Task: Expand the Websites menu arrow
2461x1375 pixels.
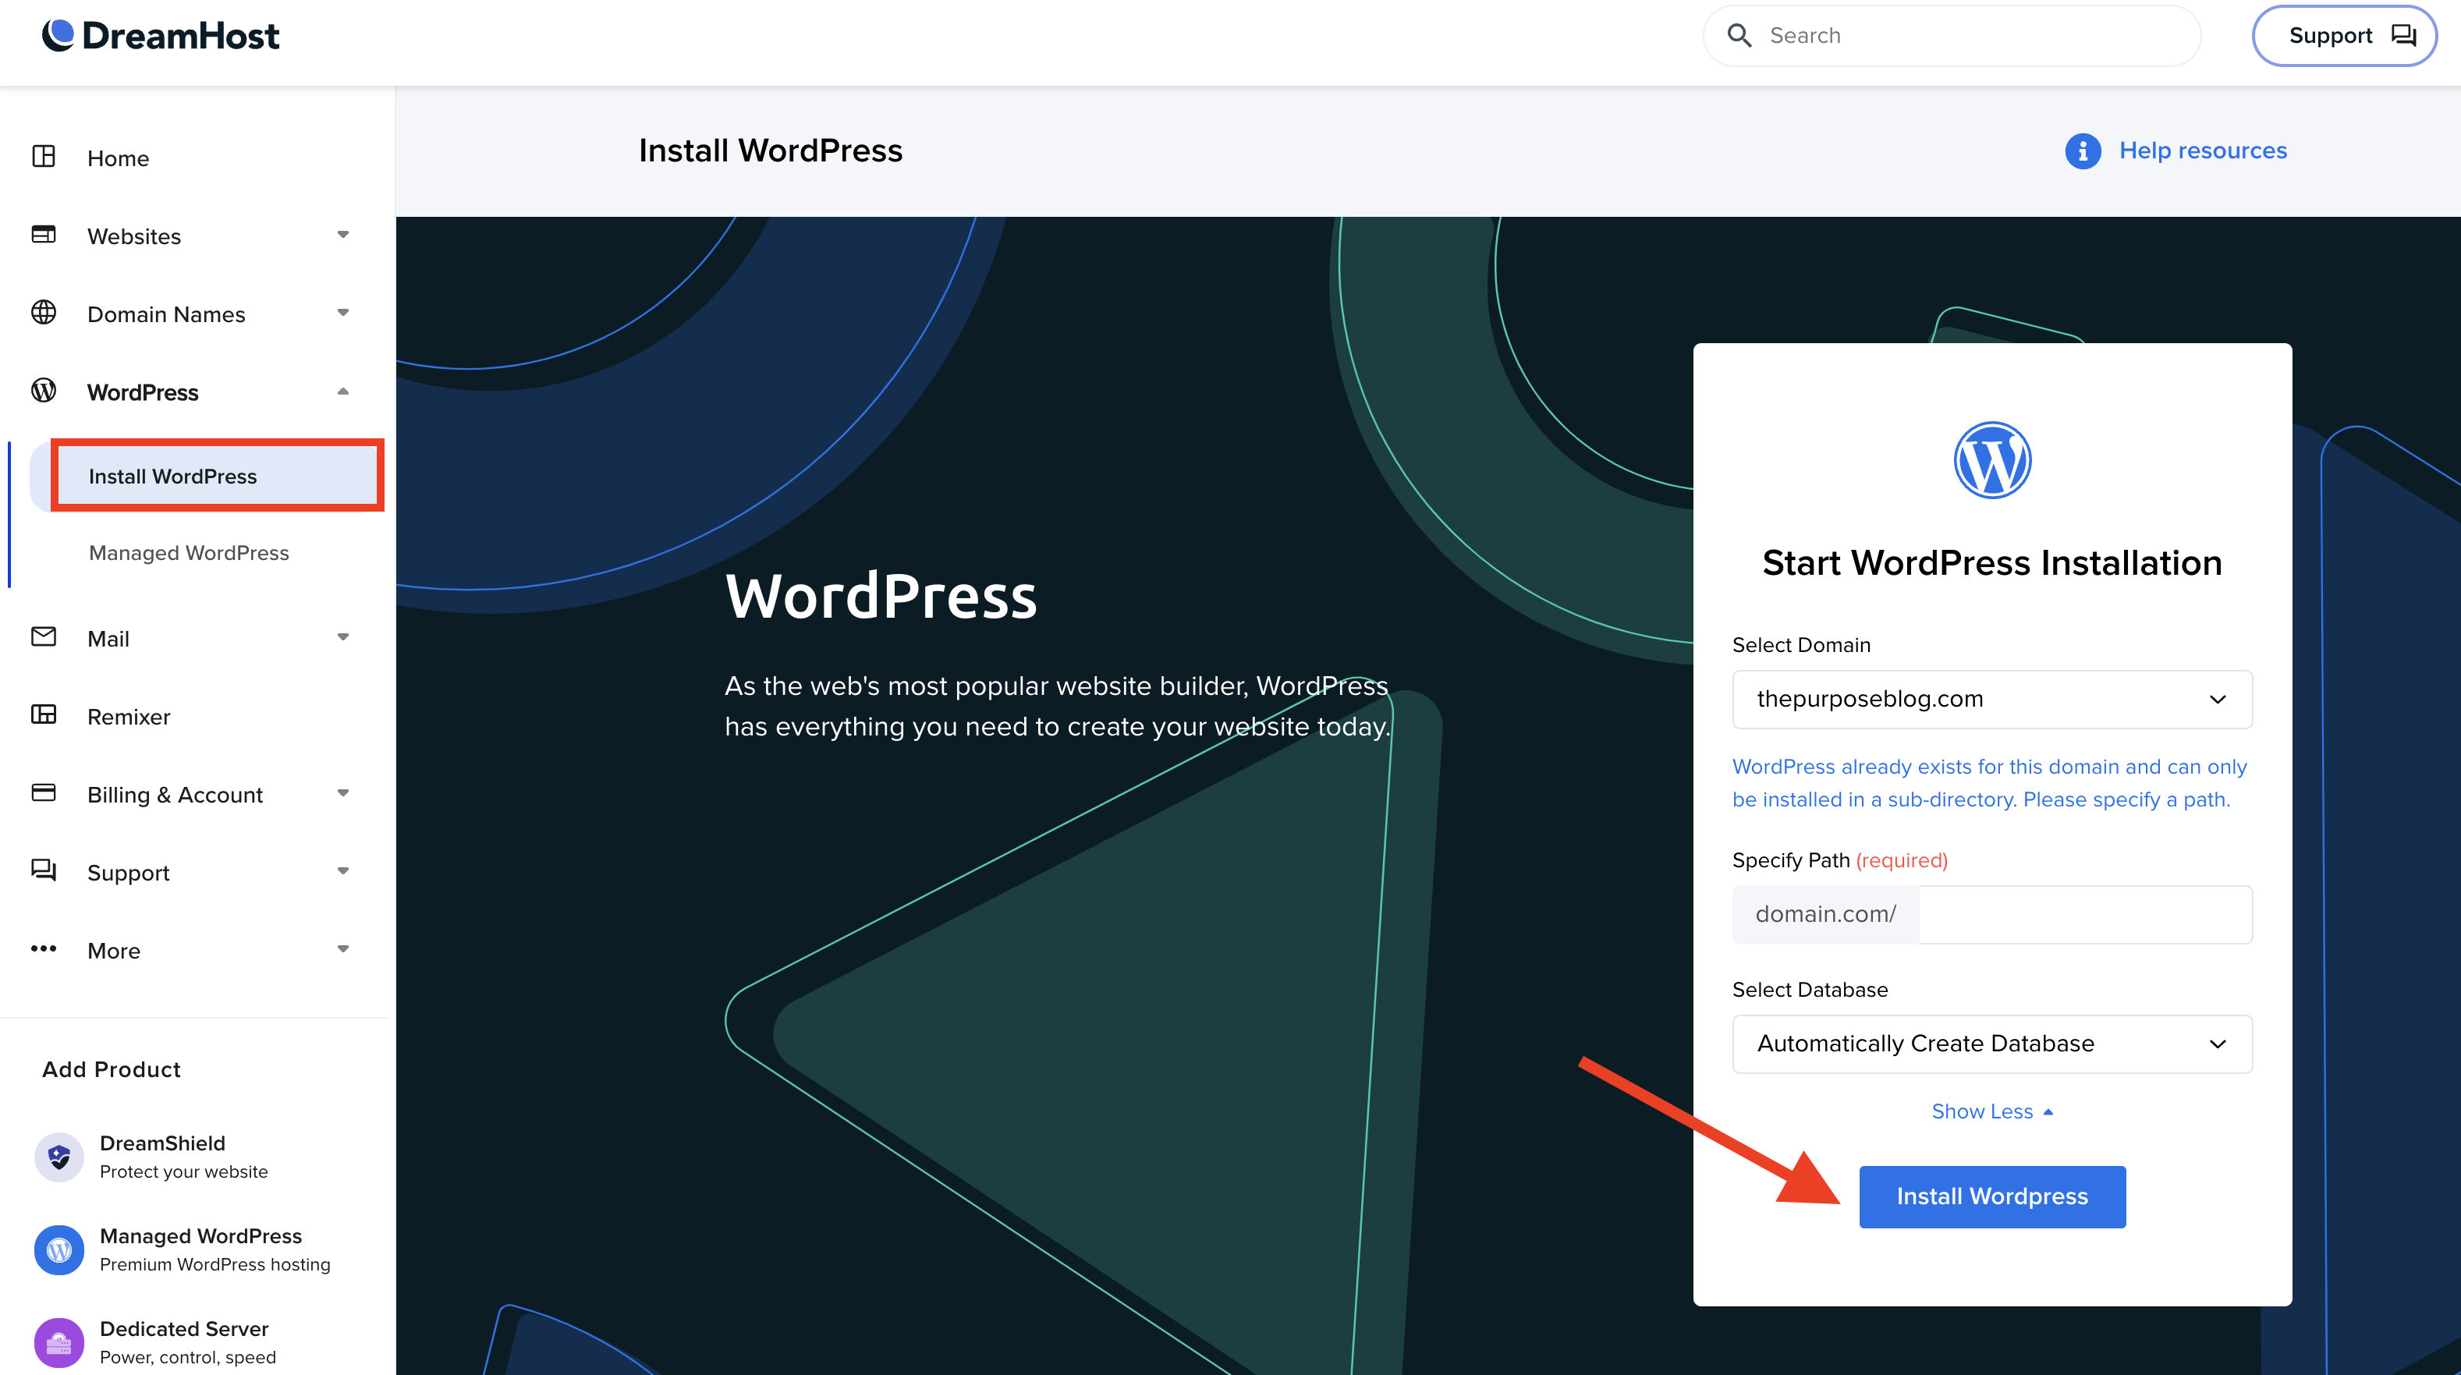Action: click(x=343, y=235)
